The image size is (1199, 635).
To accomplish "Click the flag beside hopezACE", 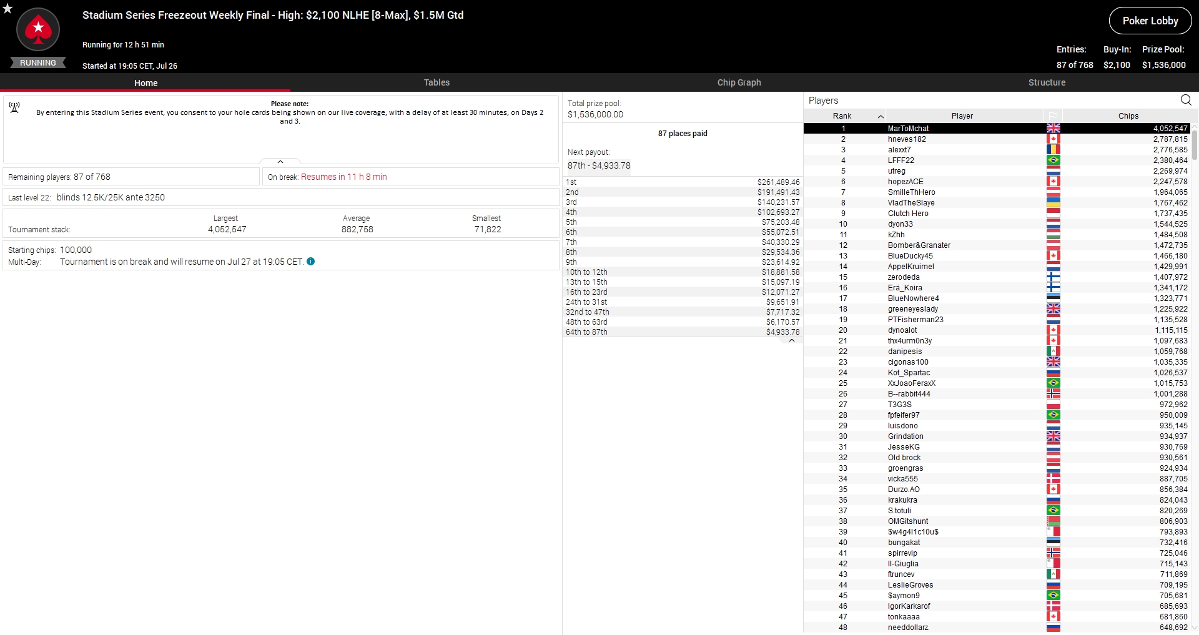I will pos(1053,181).
